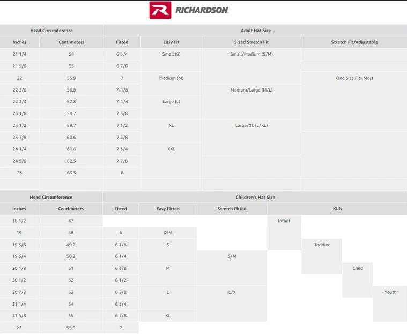Image resolution: width=407 pixels, height=334 pixels.
Task: Click the XXL easy fit cell
Action: 171,149
